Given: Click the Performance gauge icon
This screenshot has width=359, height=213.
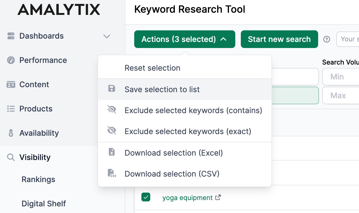Looking at the screenshot, I should click(11, 60).
